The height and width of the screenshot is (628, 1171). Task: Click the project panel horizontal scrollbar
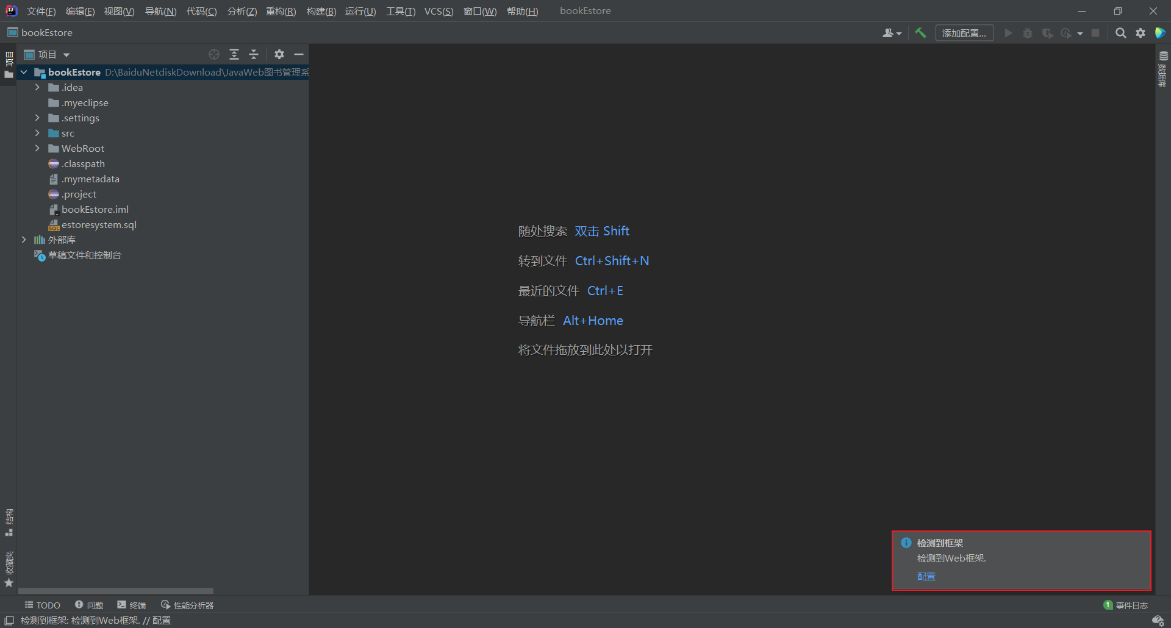point(116,591)
